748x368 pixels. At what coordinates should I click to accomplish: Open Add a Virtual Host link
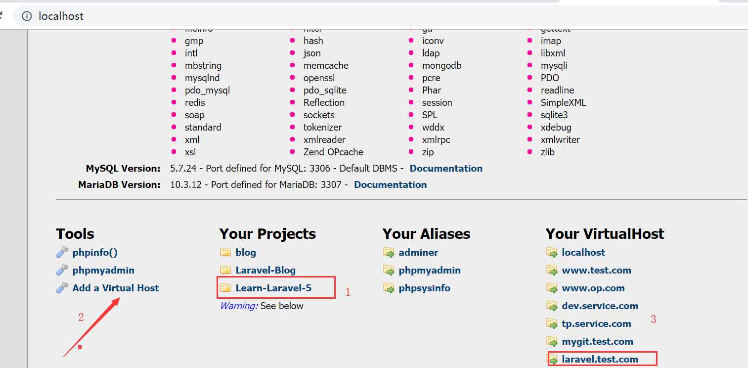tap(116, 288)
